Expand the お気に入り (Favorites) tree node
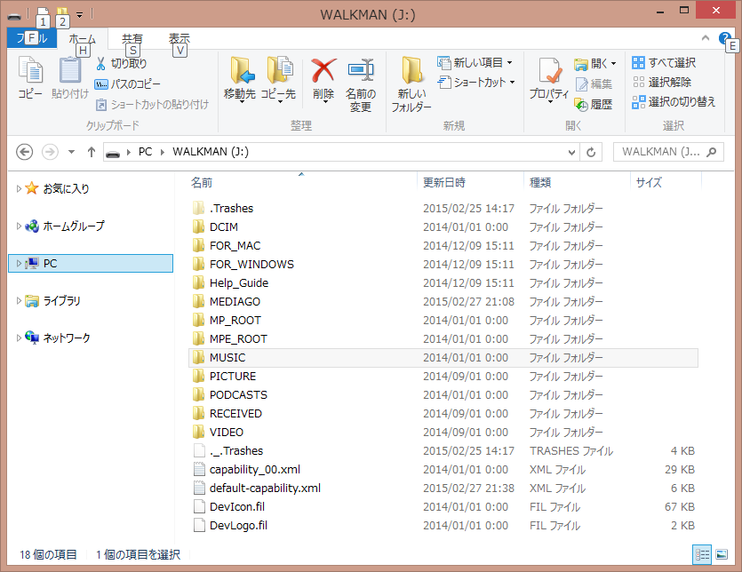The width and height of the screenshot is (742, 572). pos(19,188)
